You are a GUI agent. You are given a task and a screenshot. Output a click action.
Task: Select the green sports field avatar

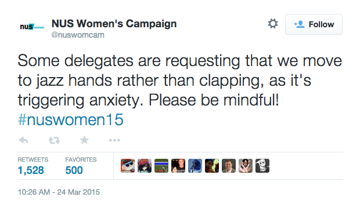pos(161,166)
